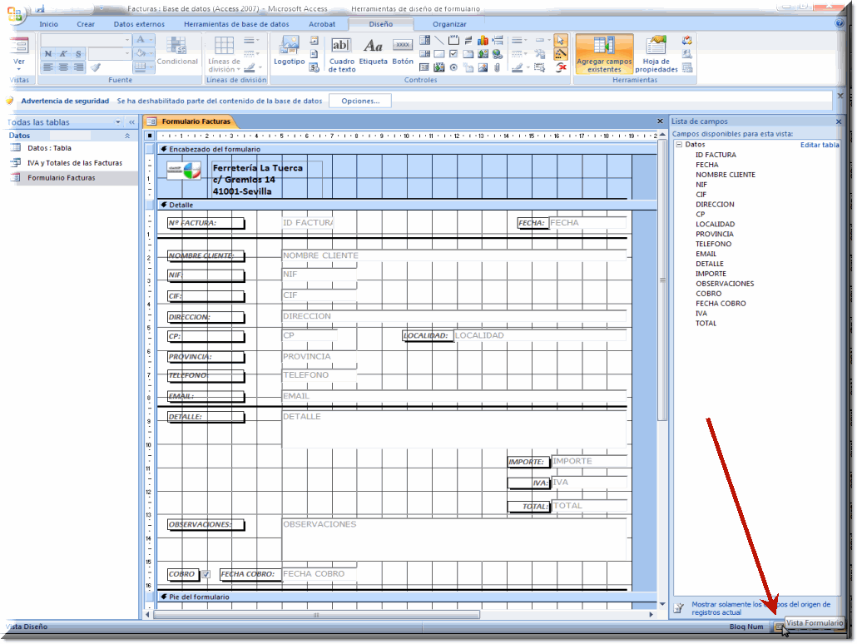Insert a Botón control from ribbon
The height and width of the screenshot is (644, 857).
tap(403, 51)
